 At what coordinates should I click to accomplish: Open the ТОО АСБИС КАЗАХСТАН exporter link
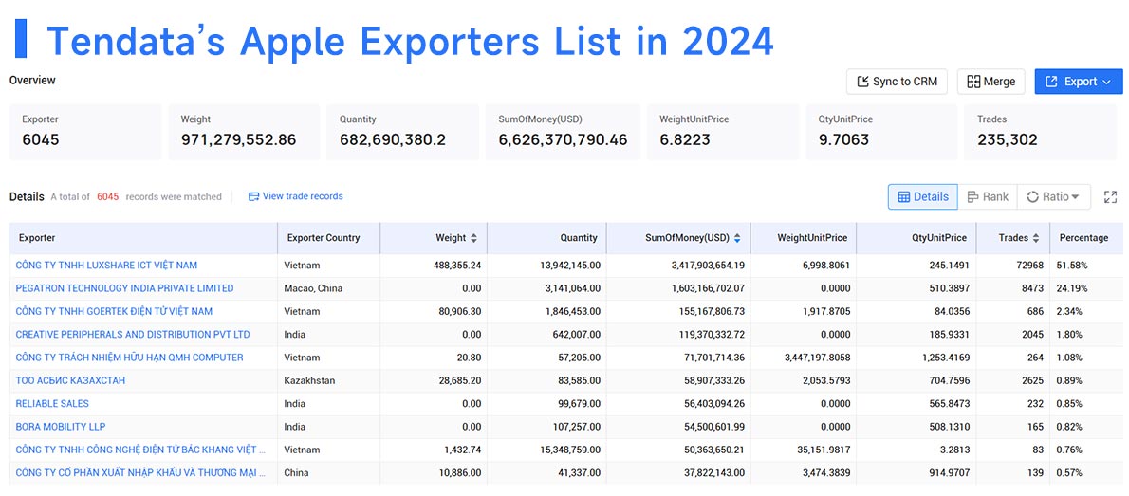(x=70, y=380)
